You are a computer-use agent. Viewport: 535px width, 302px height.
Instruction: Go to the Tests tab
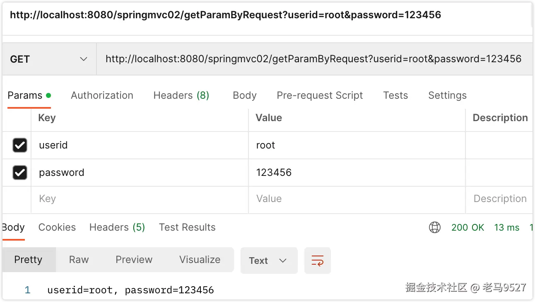pyautogui.click(x=395, y=95)
